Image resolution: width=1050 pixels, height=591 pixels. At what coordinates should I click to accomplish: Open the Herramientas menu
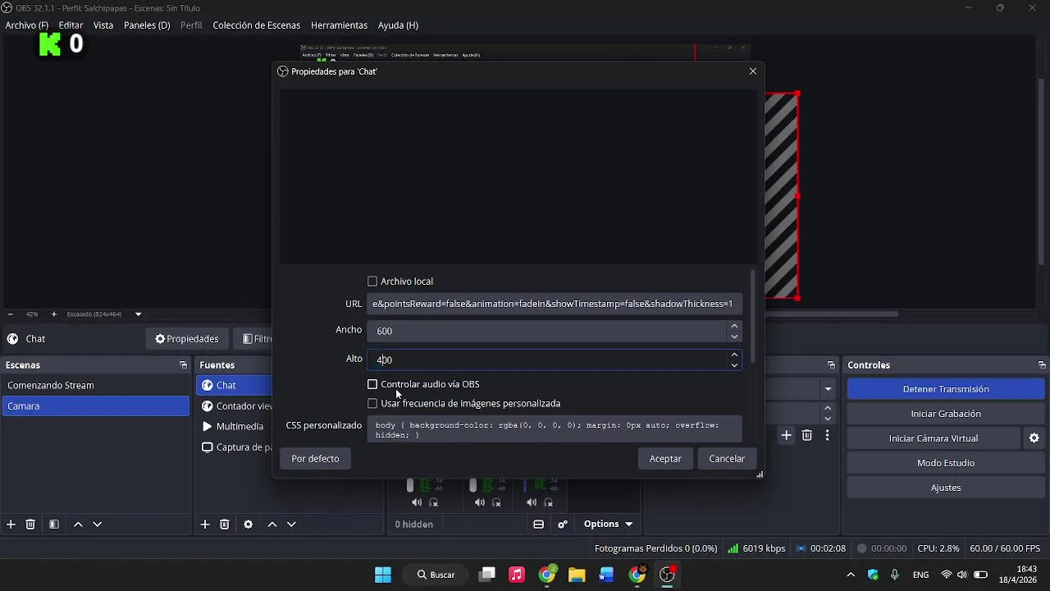(x=338, y=25)
